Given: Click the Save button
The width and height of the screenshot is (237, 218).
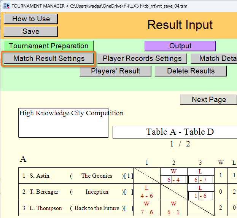Looking at the screenshot, I should point(31,32).
